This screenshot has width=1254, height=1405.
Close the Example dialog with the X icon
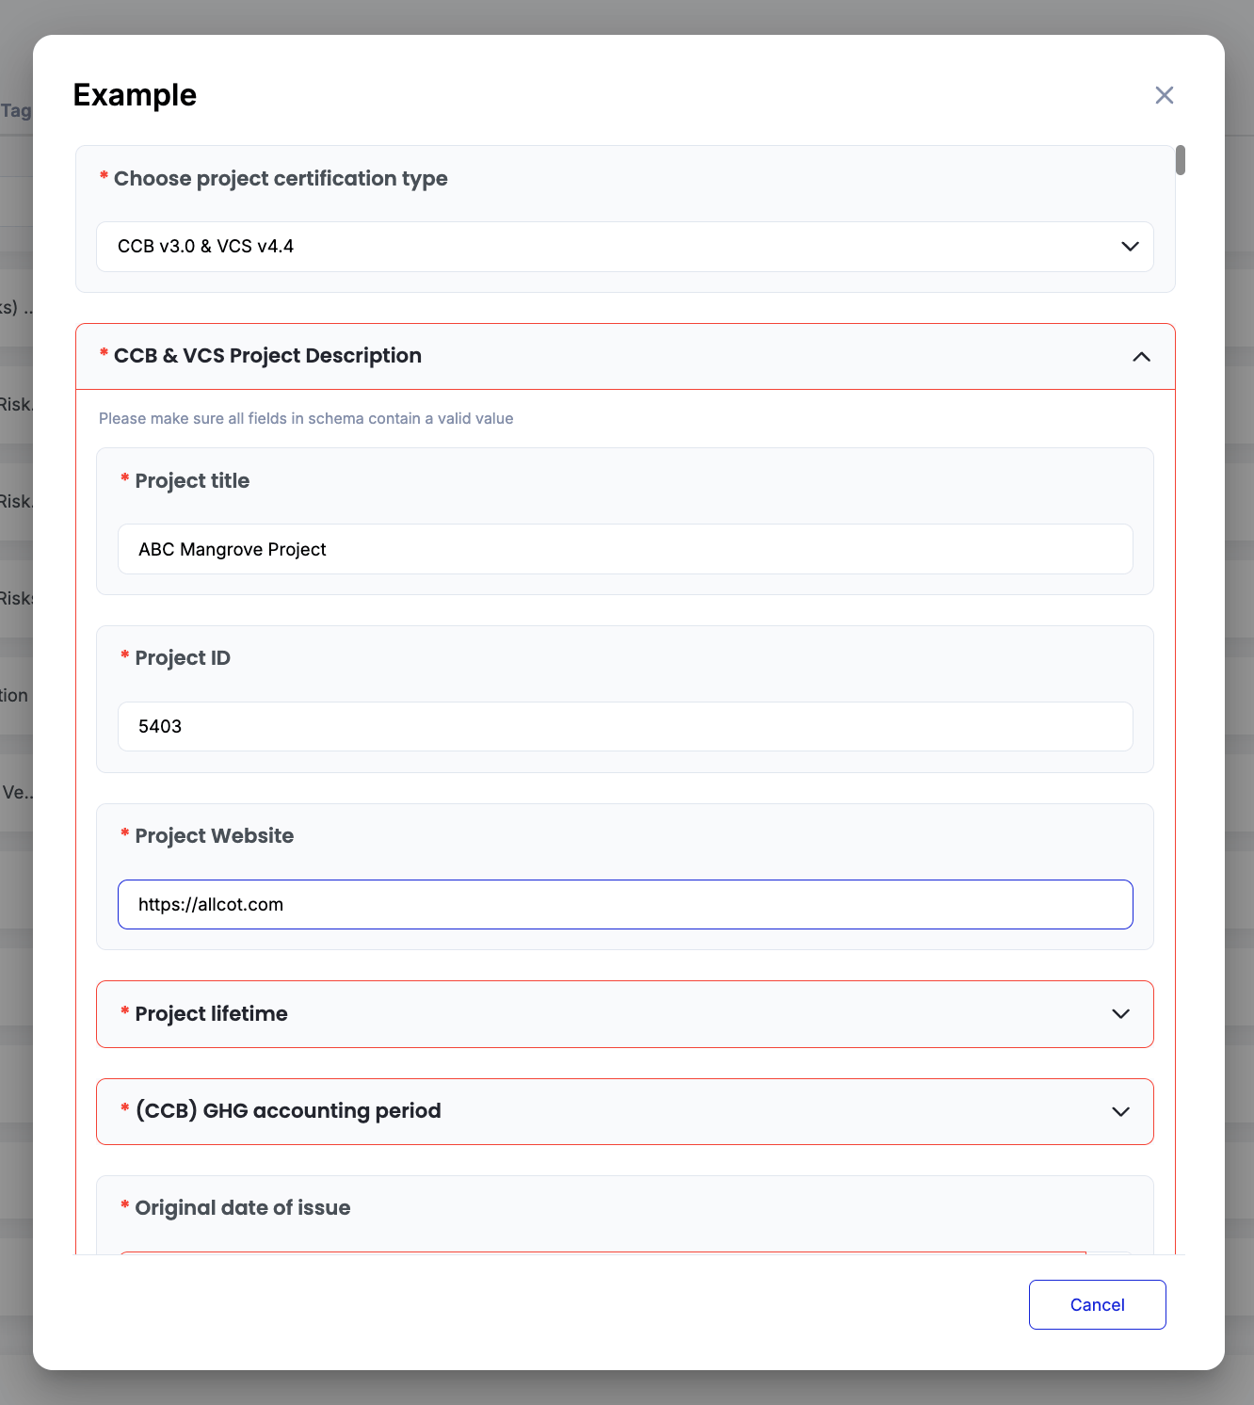1164,95
